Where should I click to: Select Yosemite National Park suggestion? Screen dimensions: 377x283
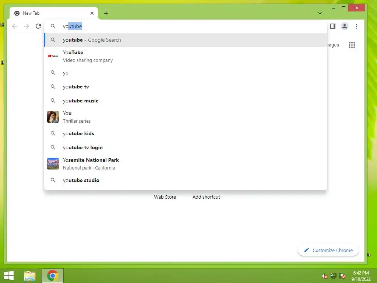tap(186, 164)
